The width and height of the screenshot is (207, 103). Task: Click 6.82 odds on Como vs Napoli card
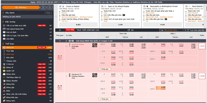click(x=78, y=24)
